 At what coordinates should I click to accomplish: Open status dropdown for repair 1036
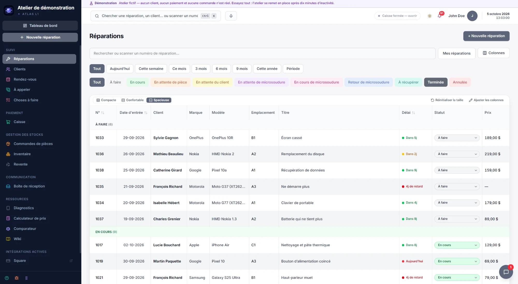pyautogui.click(x=457, y=154)
